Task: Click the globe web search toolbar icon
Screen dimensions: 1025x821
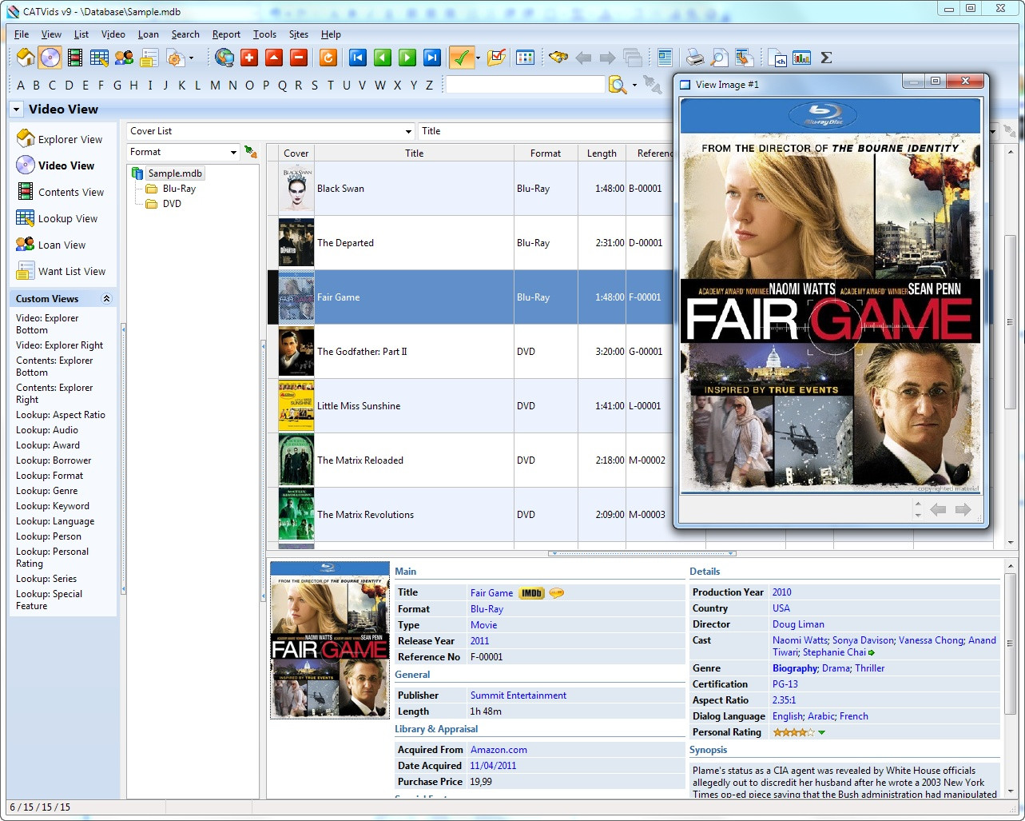Action: tap(224, 58)
